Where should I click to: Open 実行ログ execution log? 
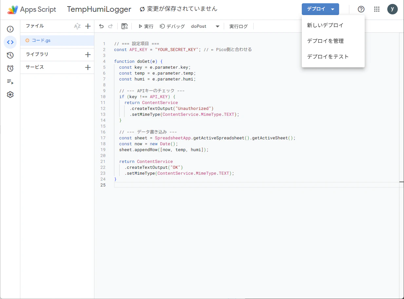pos(239,26)
